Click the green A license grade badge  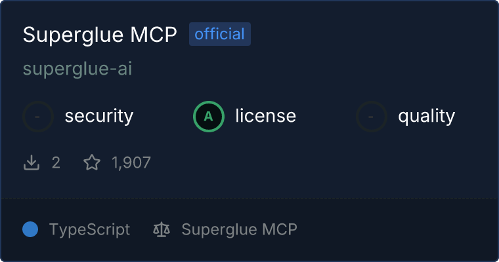[209, 117]
